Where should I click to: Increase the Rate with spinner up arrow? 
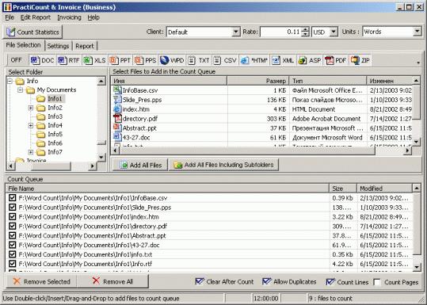pos(306,29)
